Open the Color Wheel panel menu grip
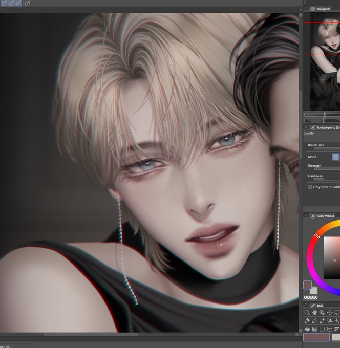Screen dimensions: 340x348 click(306, 216)
